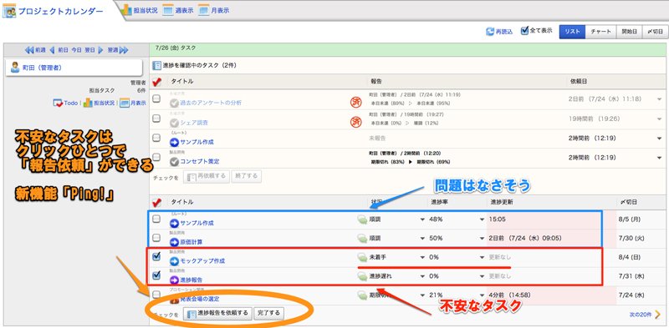Sort by 〆切日 button at top right

(x=656, y=32)
